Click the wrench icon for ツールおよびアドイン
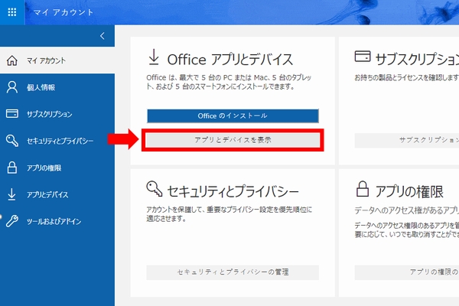 tap(12, 221)
